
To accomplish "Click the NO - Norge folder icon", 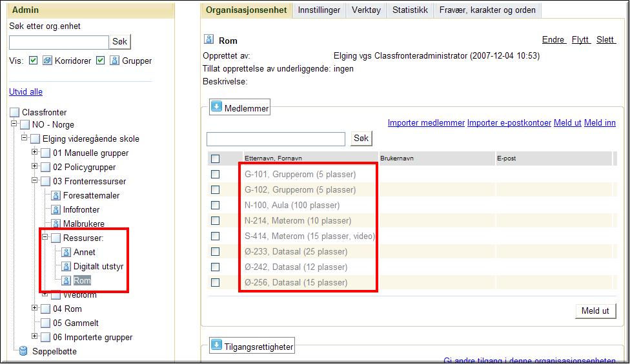I will (25, 125).
